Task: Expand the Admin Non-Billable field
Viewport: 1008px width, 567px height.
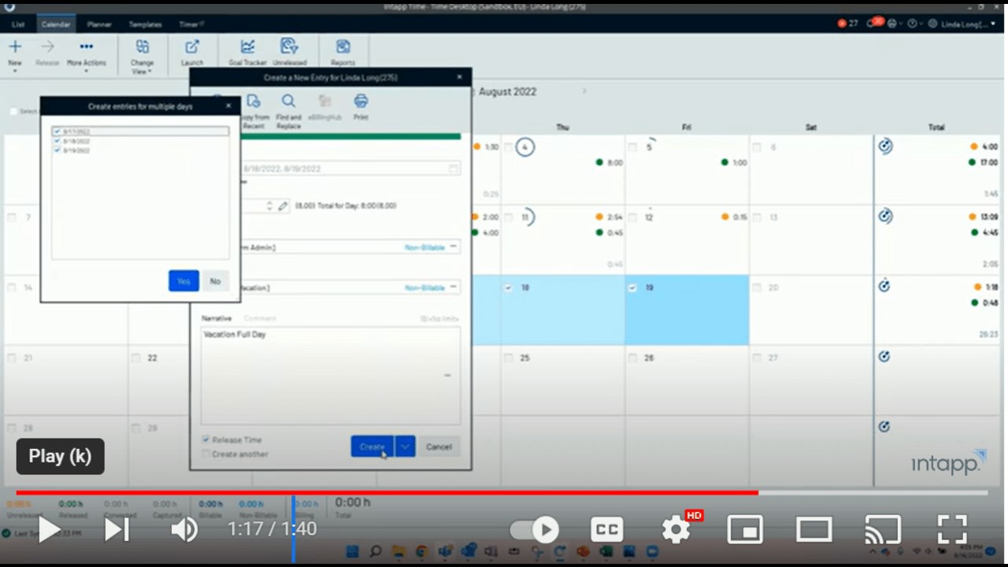Action: (x=454, y=247)
